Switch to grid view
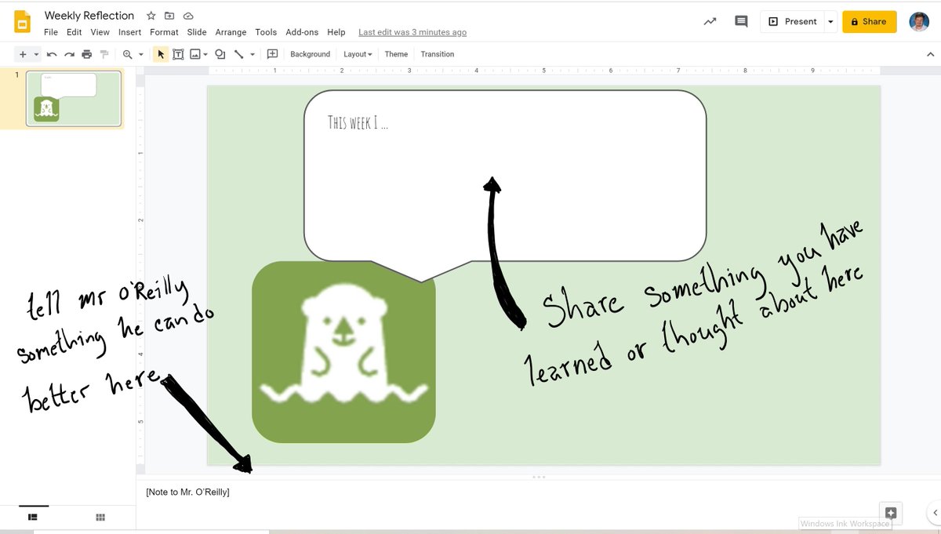 click(x=100, y=517)
